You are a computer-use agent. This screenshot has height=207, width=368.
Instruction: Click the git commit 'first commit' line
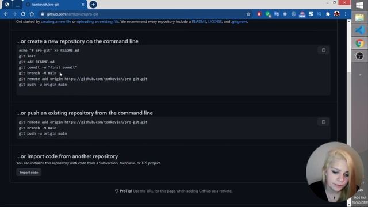click(x=48, y=67)
